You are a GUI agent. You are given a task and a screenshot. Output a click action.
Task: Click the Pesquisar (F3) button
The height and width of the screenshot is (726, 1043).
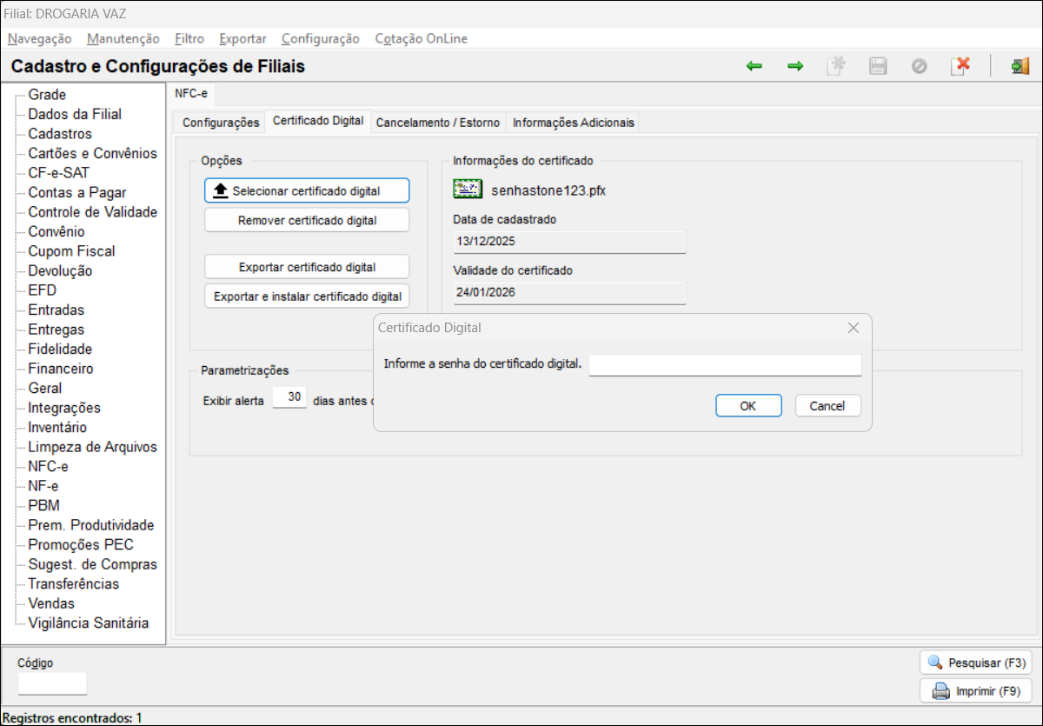[975, 663]
